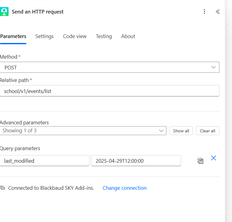
Task: Click the connection link icon
Action: [x=3, y=188]
